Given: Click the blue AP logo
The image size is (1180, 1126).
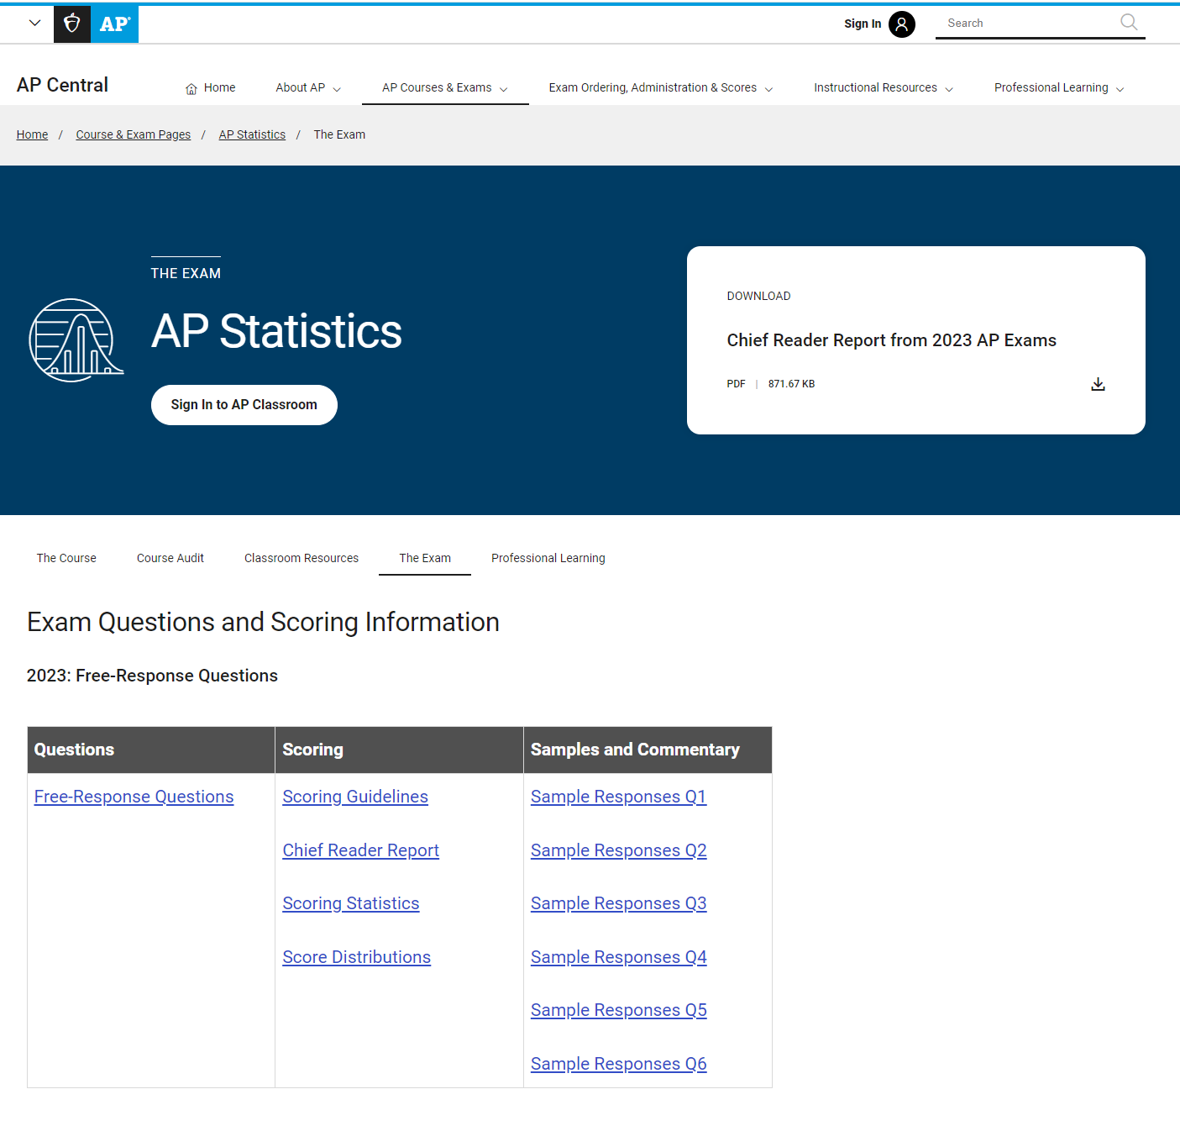Looking at the screenshot, I should pos(114,24).
